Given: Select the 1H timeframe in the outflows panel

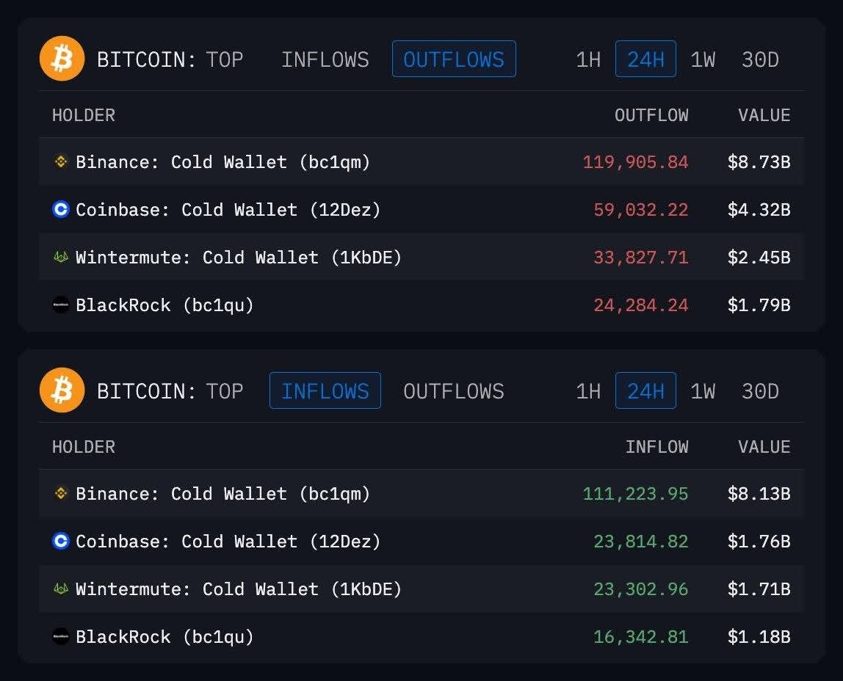Looking at the screenshot, I should point(588,59).
